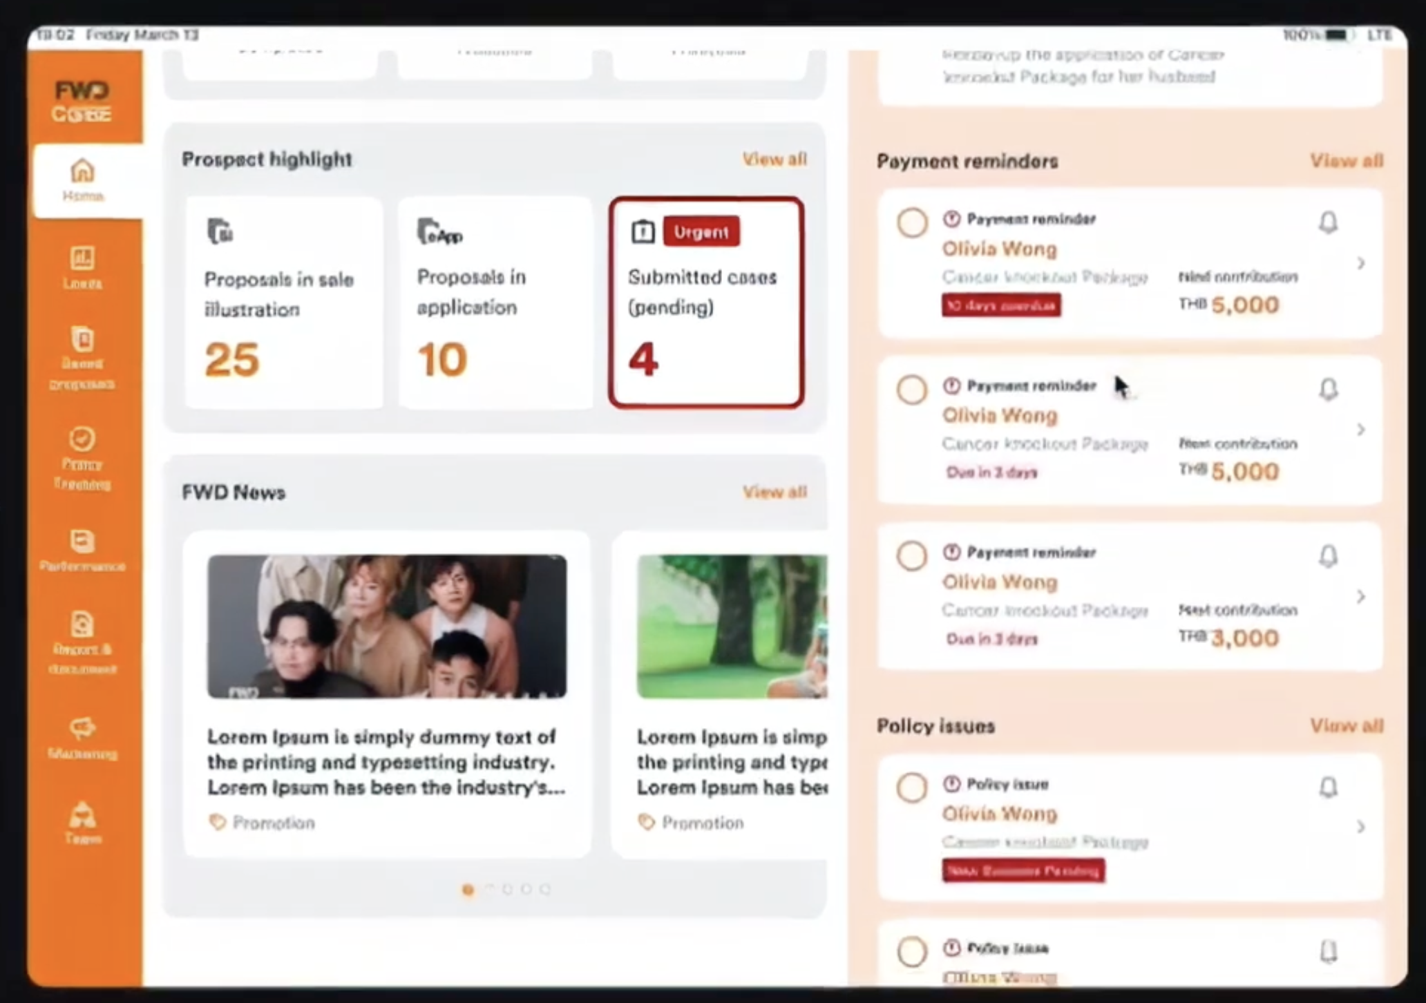The height and width of the screenshot is (1003, 1426).
Task: Select third dot in news carousel pagination
Action: click(508, 889)
